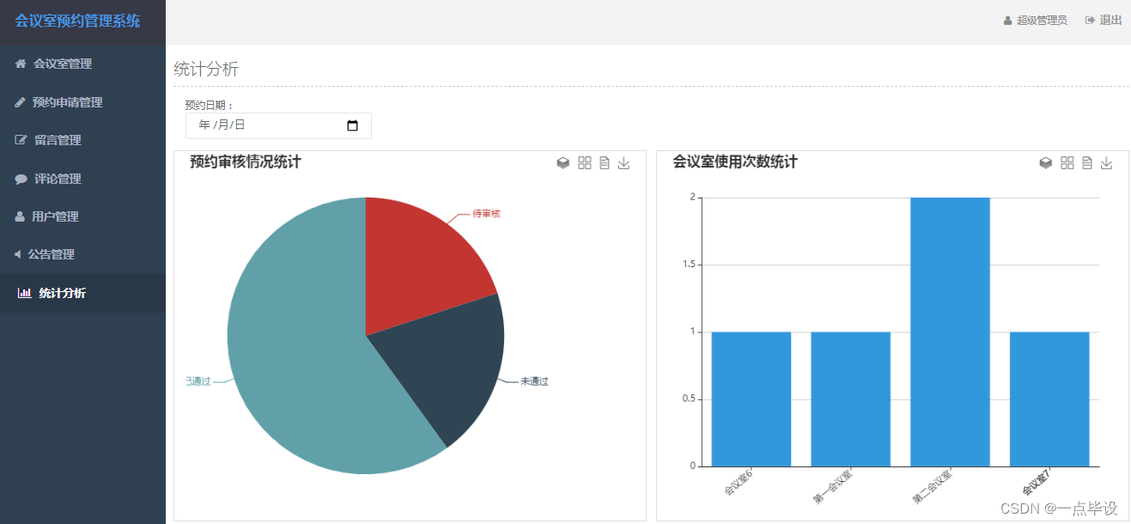Open 留言管理 in the sidebar
Viewport: 1131px width, 524px height.
point(82,140)
